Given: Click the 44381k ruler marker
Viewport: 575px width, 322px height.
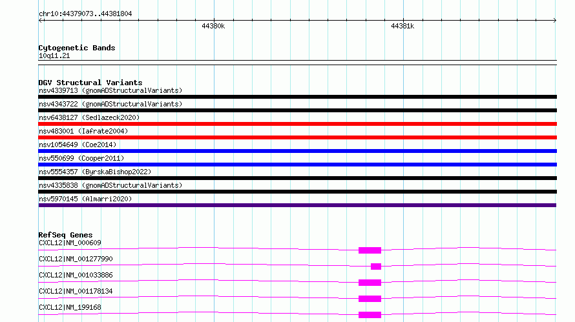Looking at the screenshot, I should 402,26.
